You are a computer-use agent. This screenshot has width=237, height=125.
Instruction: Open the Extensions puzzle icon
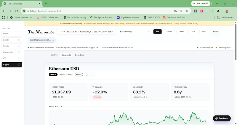point(208,11)
